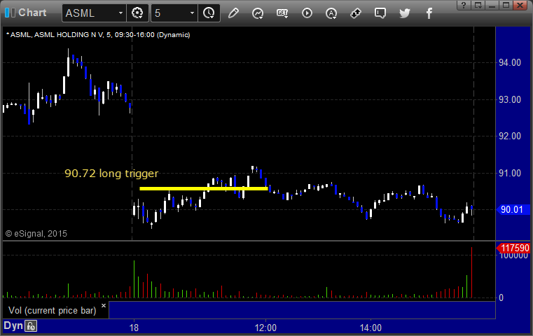This screenshot has width=533, height=336.
Task: Select the pencil drawing tools icon
Action: point(233,13)
